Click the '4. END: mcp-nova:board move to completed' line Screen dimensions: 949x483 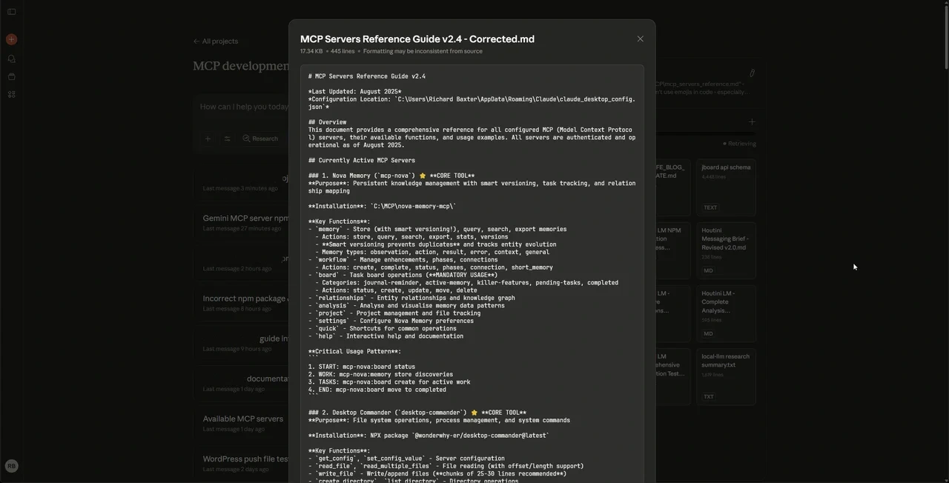377,390
